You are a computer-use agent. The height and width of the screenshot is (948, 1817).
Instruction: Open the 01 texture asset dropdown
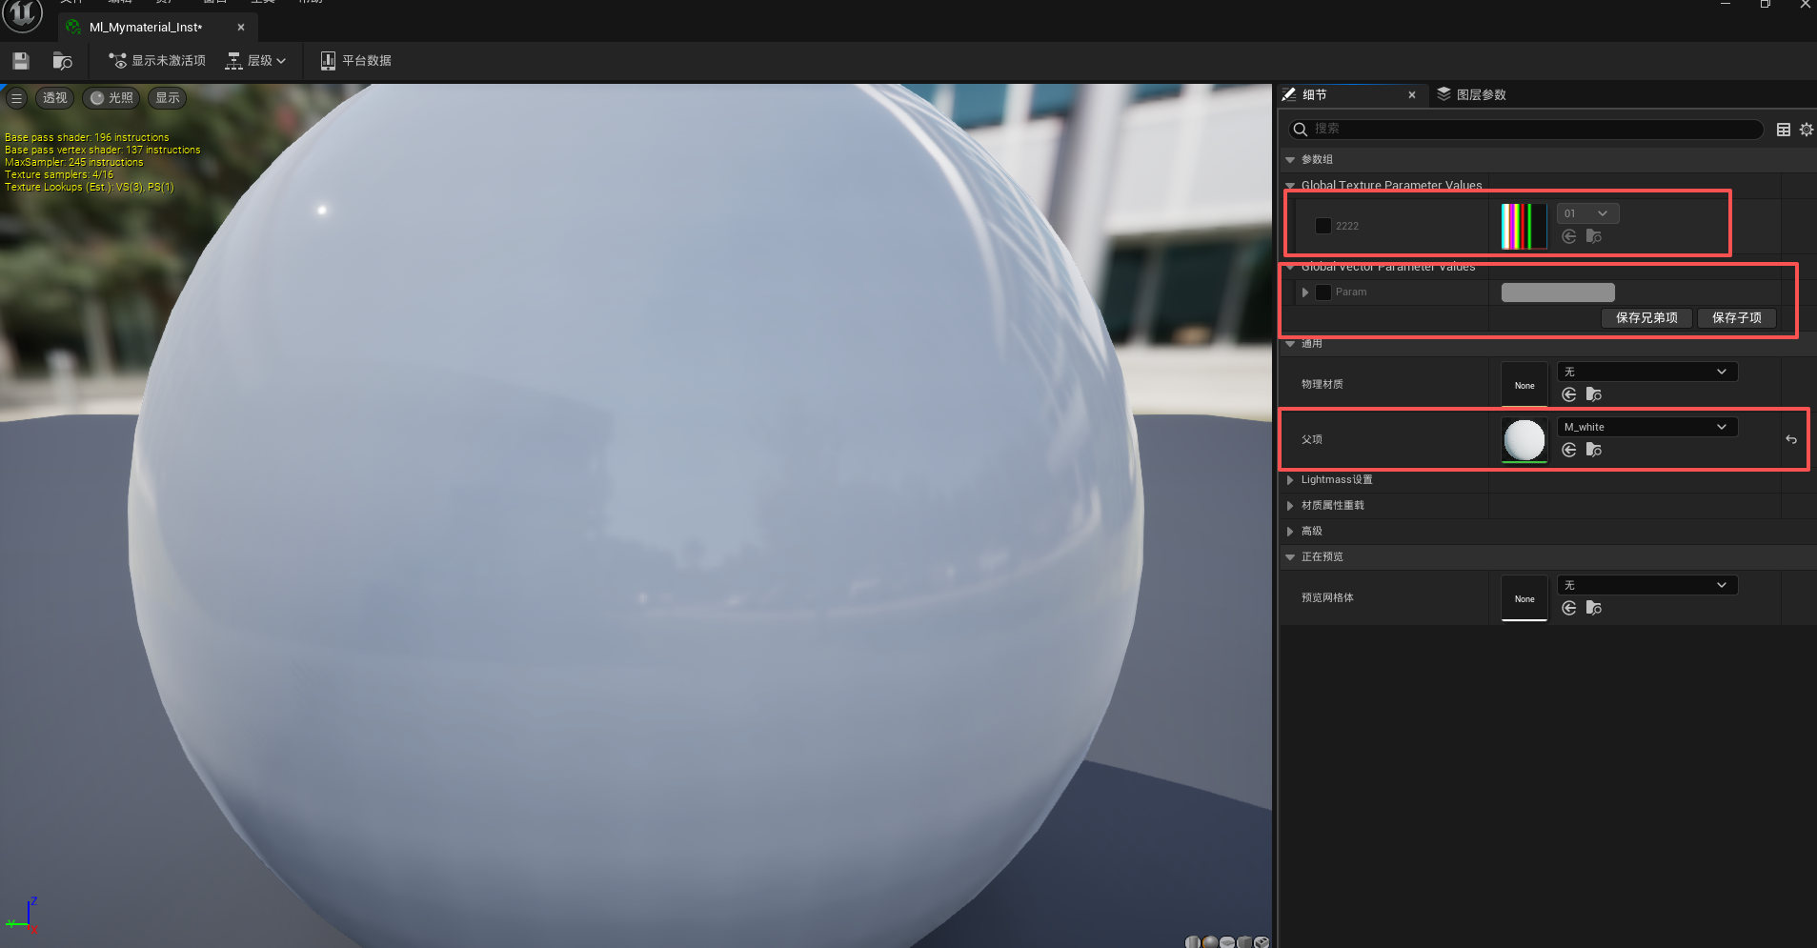pos(1587,213)
